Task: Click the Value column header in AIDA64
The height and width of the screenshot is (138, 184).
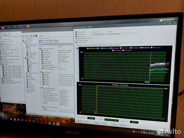Action: tap(60, 47)
